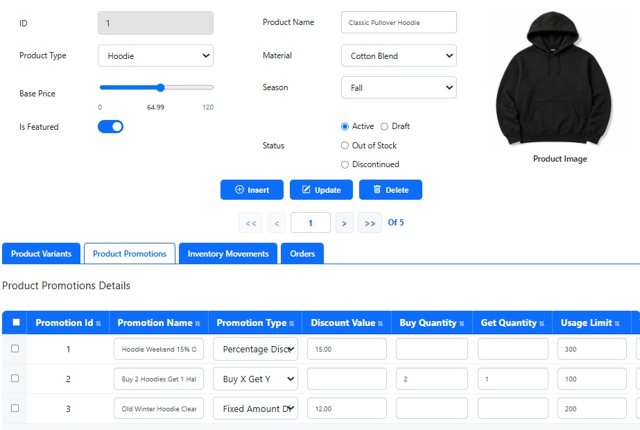Image resolution: width=640 pixels, height=430 pixels.
Task: Open Promotion Type dropdown showing Buy X Get Y
Action: click(x=255, y=379)
